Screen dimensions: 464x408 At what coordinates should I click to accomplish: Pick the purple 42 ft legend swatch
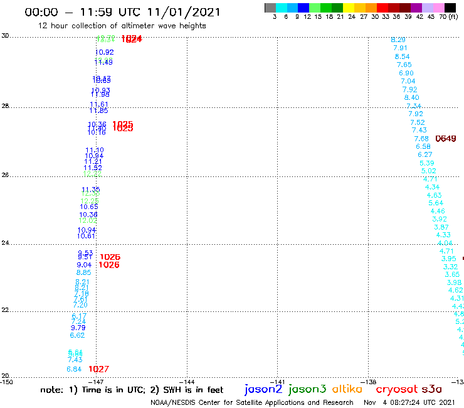416,8
